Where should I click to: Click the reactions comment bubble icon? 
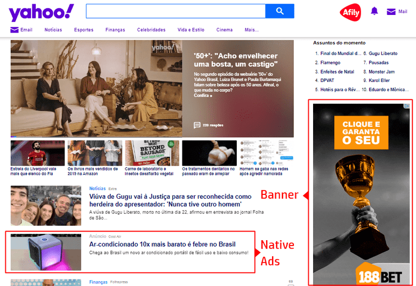197,125
